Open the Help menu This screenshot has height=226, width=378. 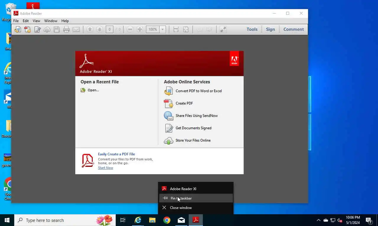click(65, 21)
